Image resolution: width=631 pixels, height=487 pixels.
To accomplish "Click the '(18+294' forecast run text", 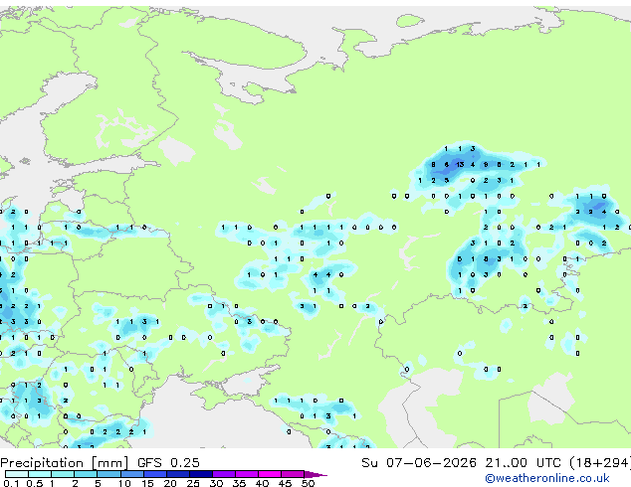I will pyautogui.click(x=600, y=463).
